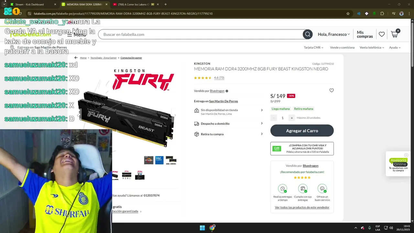Open the shopping cart icon

coord(395,34)
